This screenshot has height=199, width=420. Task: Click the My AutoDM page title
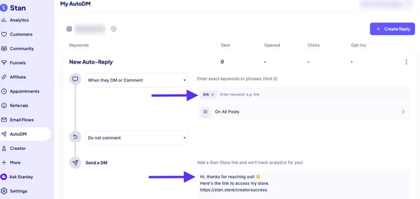coord(76,4)
